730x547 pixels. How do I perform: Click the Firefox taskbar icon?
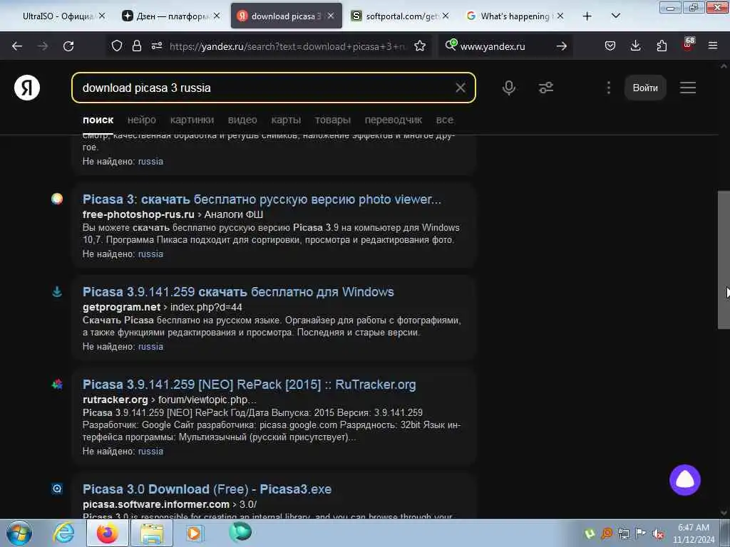tap(108, 533)
